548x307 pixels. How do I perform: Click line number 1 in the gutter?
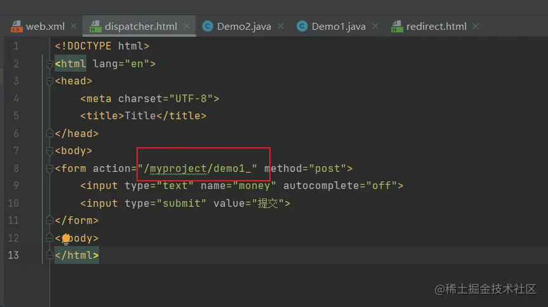[x=16, y=46]
